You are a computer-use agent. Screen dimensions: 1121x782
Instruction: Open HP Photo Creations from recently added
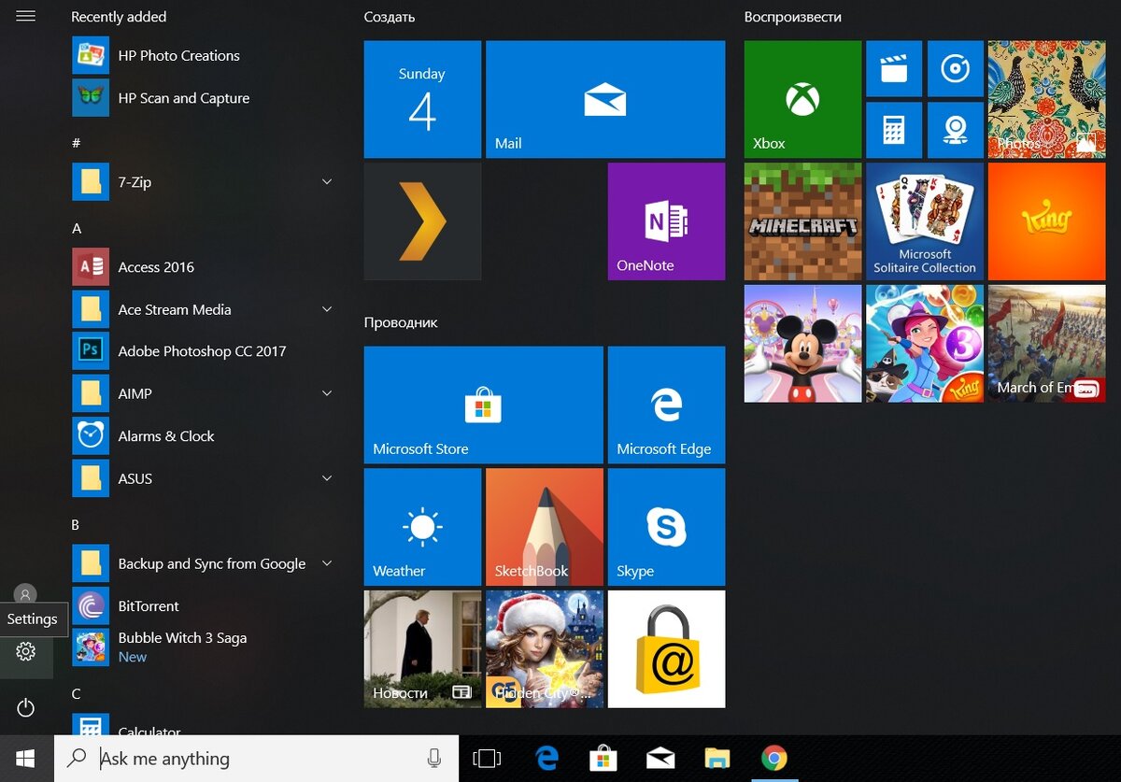click(204, 55)
